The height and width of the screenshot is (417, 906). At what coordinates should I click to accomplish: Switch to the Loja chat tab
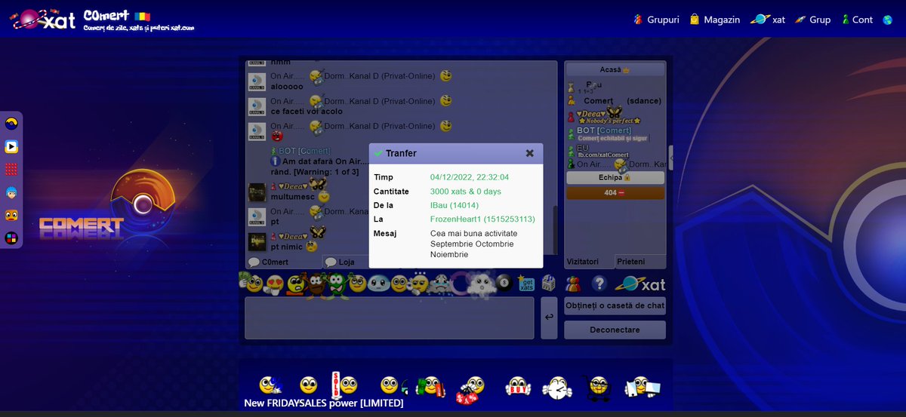pos(346,262)
